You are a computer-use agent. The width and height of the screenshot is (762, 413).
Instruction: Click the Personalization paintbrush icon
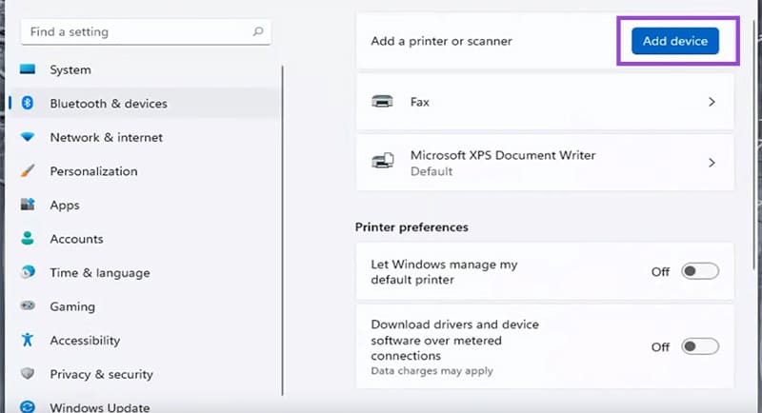[28, 171]
